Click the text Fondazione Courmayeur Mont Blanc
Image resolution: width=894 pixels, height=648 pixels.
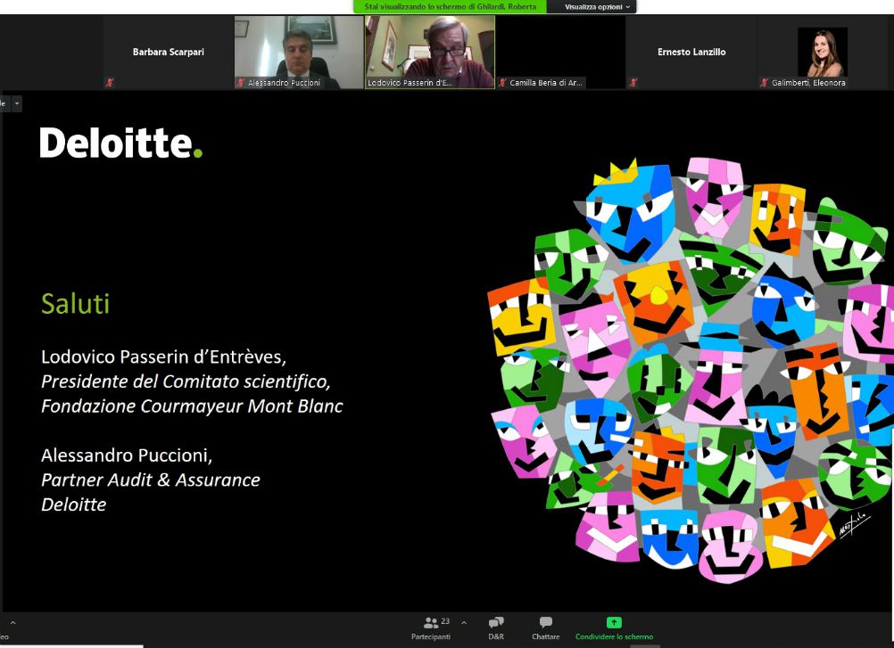tap(192, 406)
